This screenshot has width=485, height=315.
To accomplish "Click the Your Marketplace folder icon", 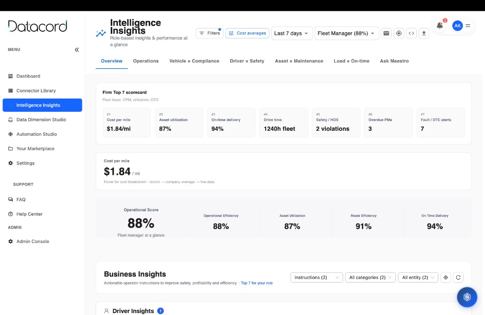I will point(10,149).
